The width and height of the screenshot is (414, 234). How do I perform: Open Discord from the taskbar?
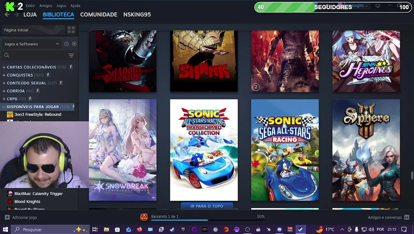[x=279, y=229]
